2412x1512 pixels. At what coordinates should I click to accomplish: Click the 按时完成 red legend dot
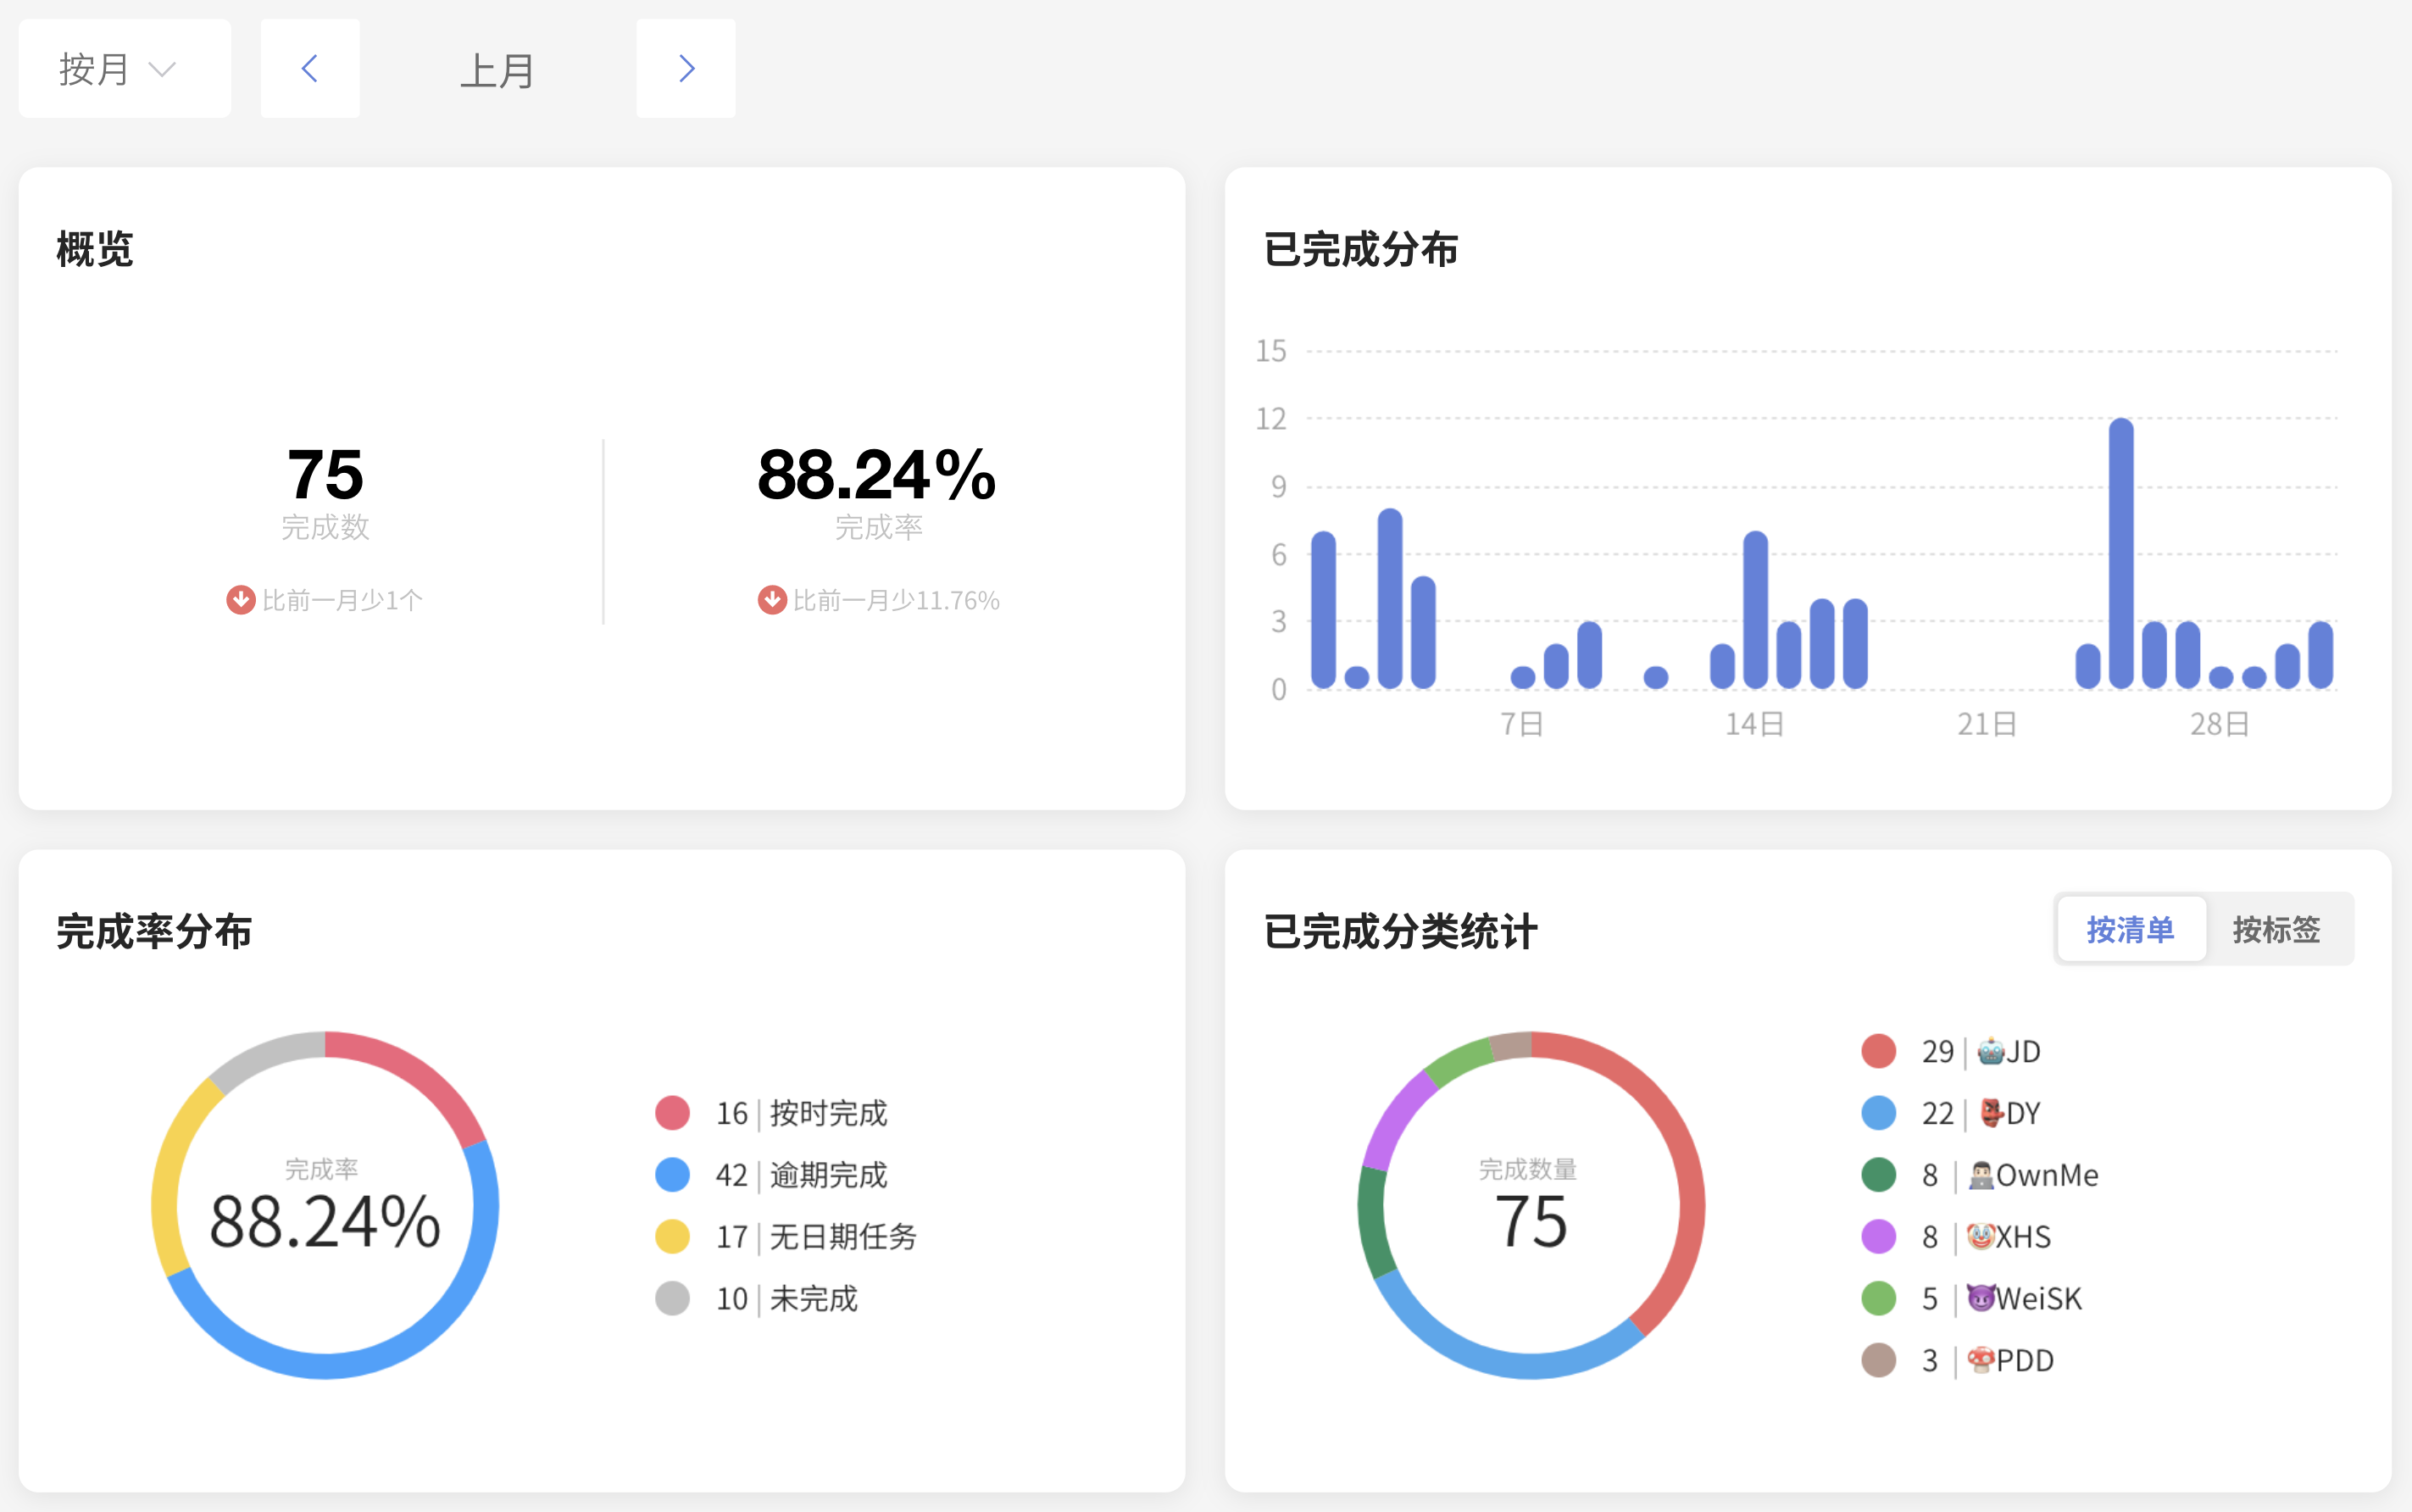[x=672, y=1113]
